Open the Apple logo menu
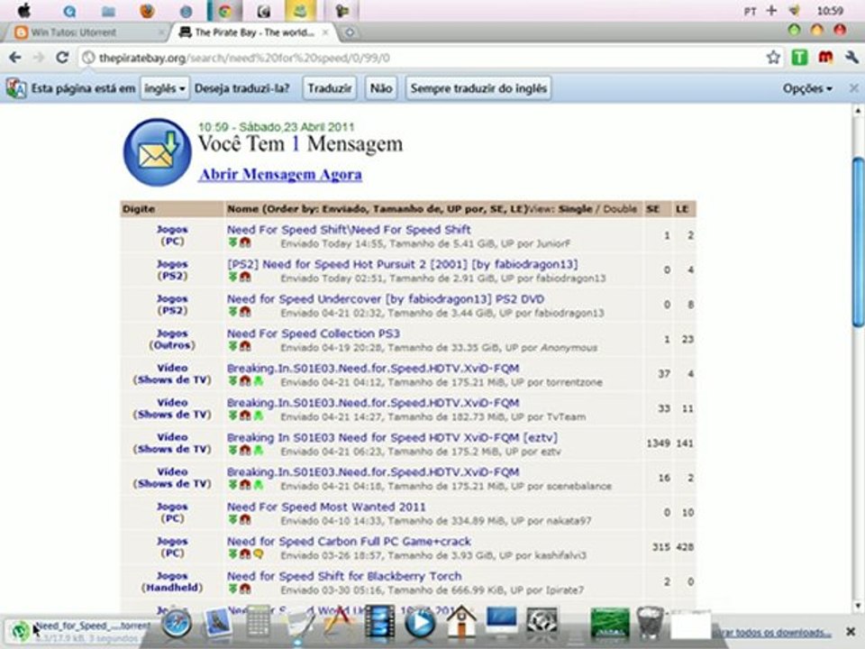Screen dimensions: 865x649 24,11
